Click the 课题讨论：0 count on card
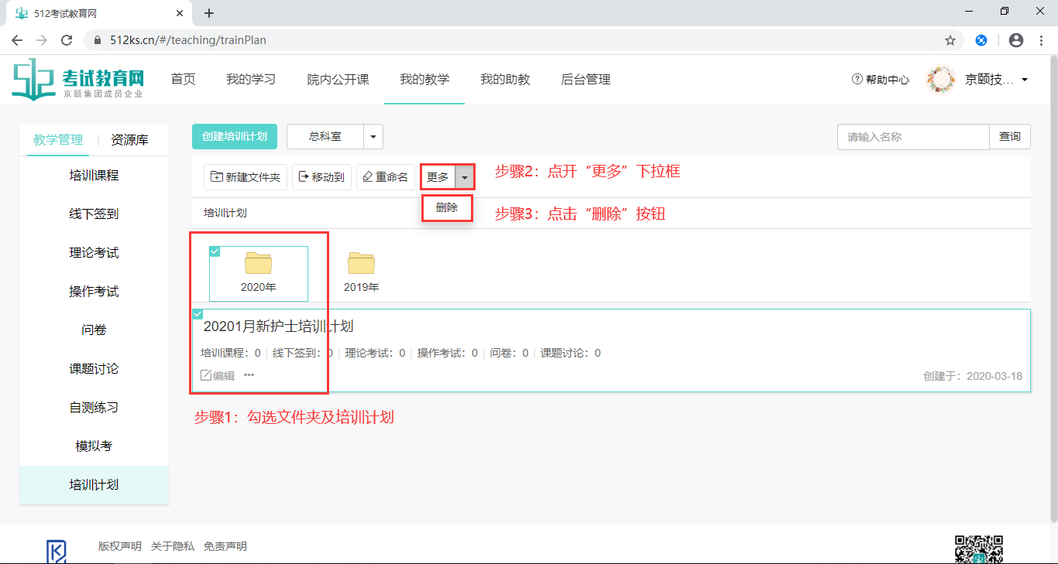1058x564 pixels. tap(571, 353)
